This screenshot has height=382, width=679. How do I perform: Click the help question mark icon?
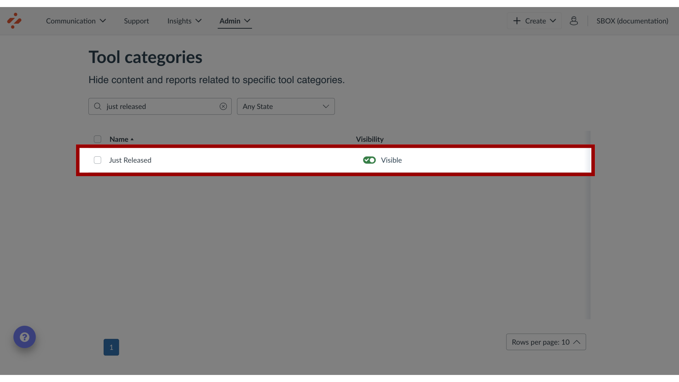tap(25, 337)
